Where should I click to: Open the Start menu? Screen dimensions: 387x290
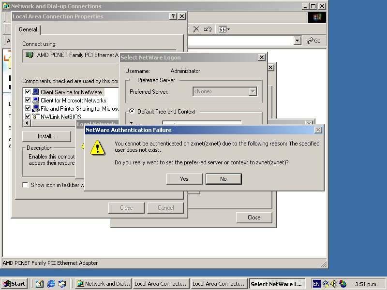(14, 284)
